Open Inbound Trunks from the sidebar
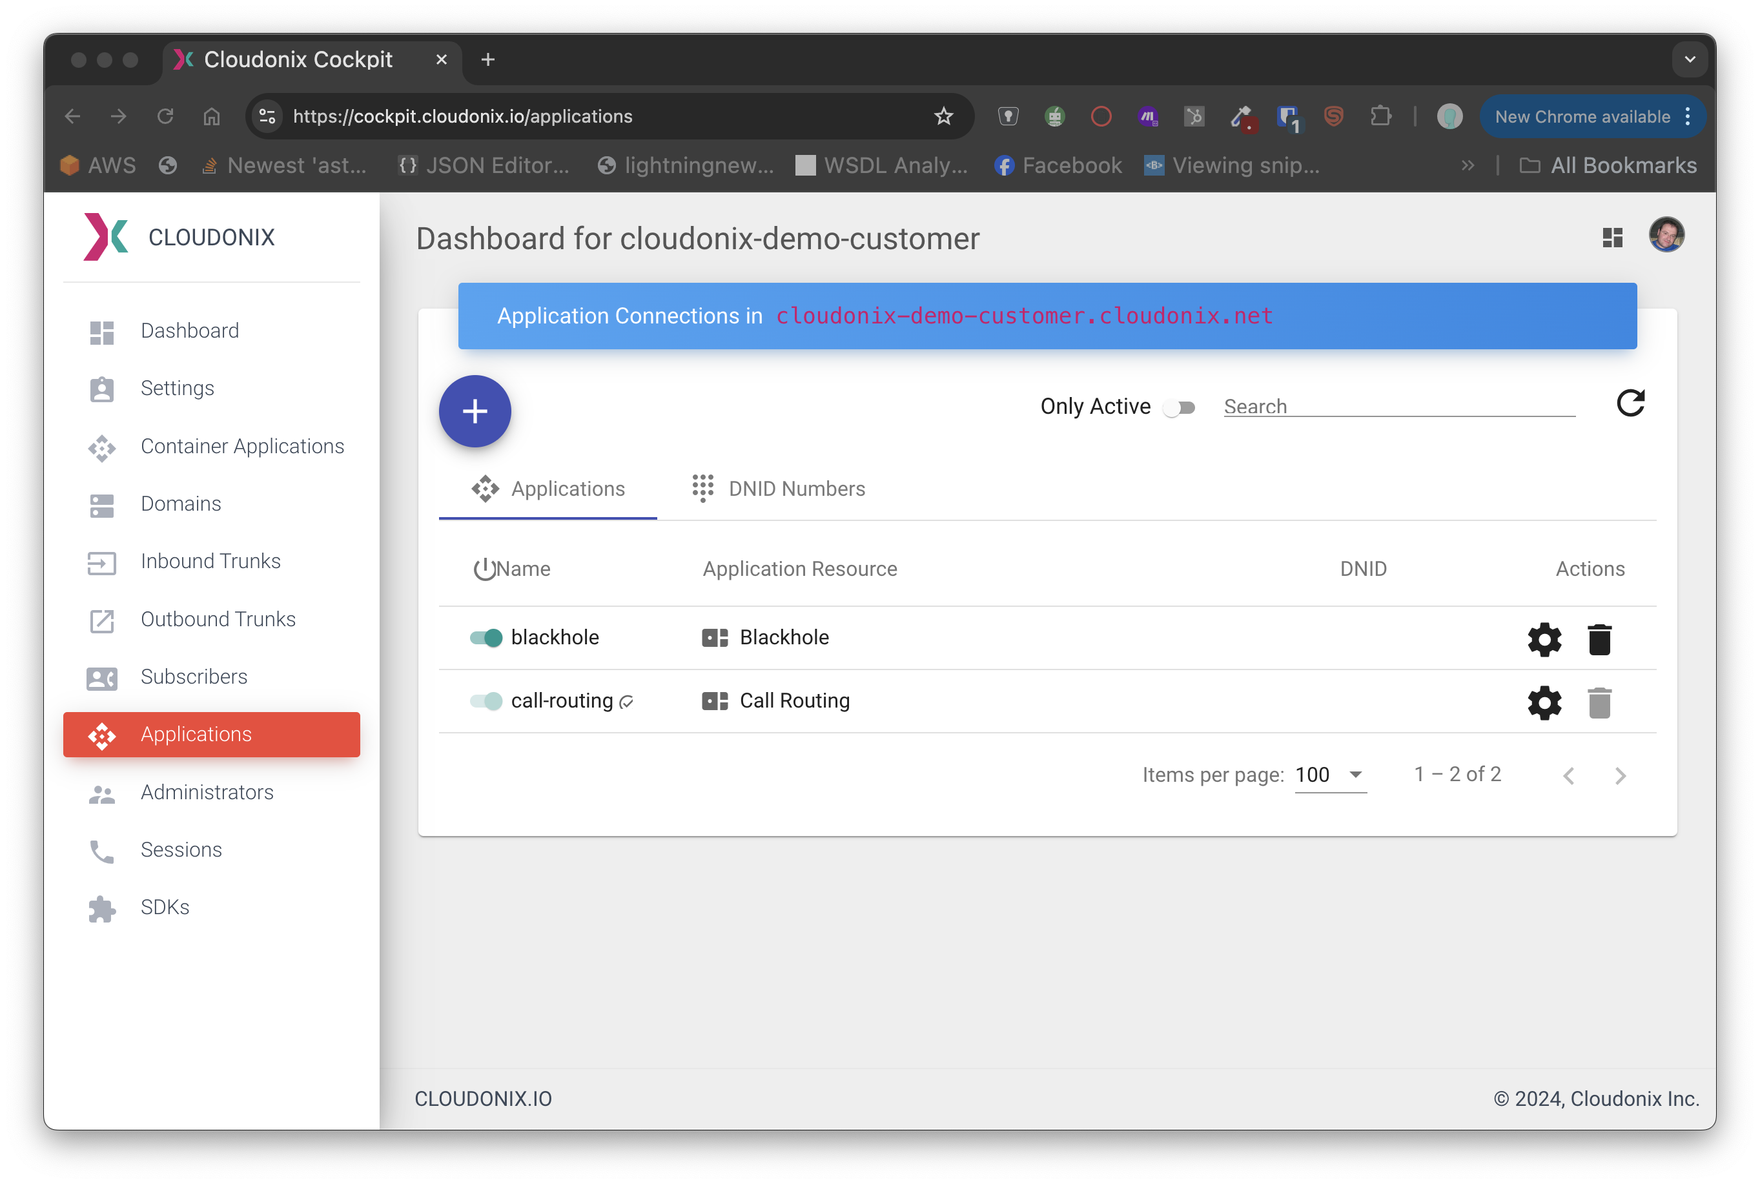This screenshot has width=1760, height=1184. coord(210,561)
